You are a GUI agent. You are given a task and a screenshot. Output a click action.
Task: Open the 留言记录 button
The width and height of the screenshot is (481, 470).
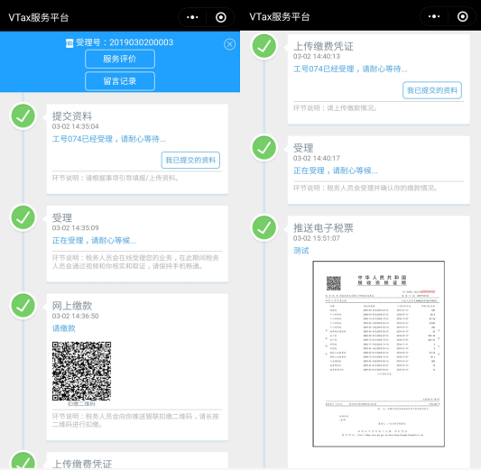120,81
